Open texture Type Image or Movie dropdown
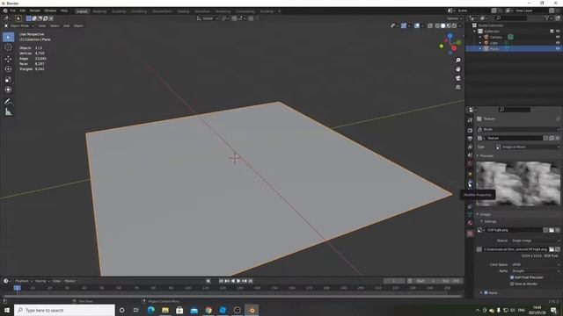The height and width of the screenshot is (316, 563). point(528,147)
